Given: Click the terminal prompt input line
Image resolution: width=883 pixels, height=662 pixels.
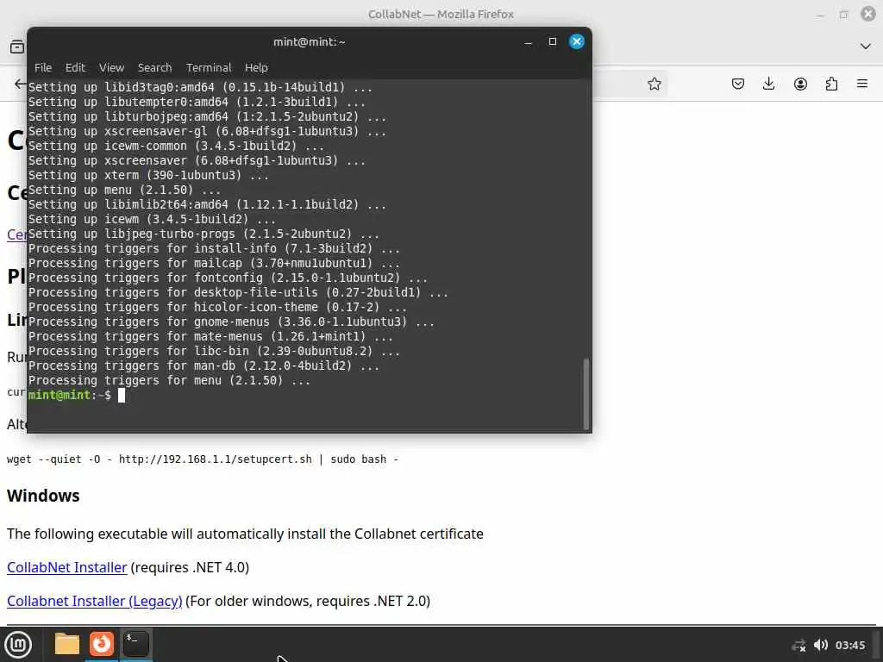Looking at the screenshot, I should click(304, 395).
